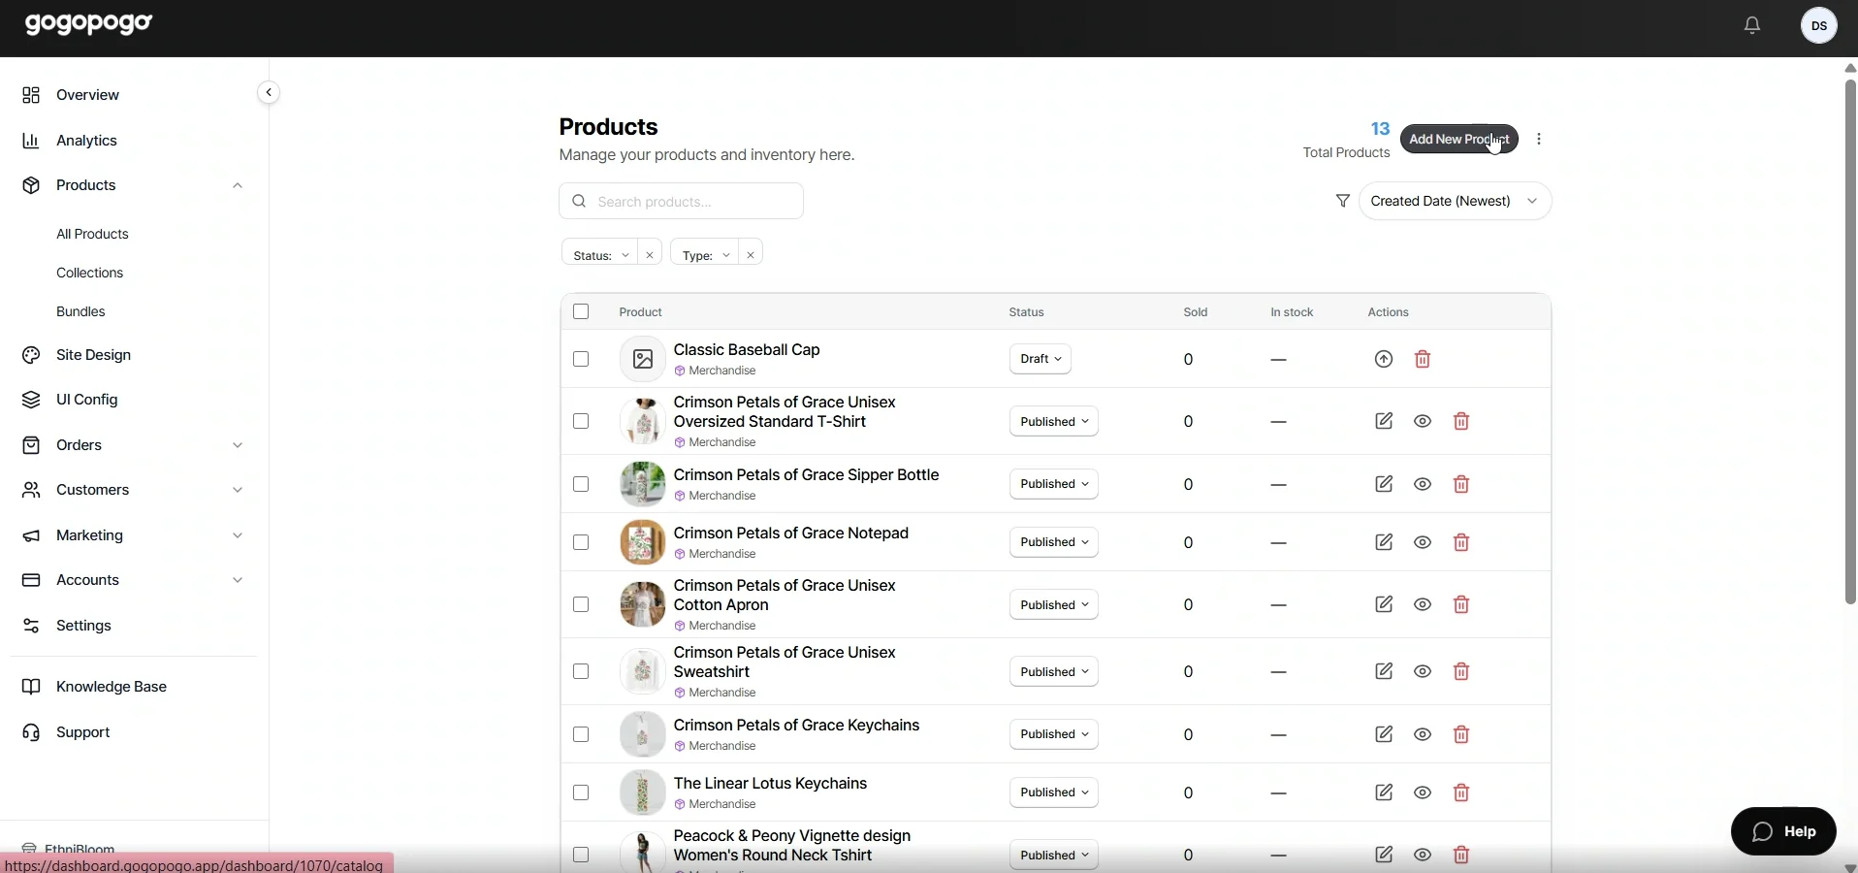Screen dimensions: 1858x873
Task: Open the Status filter dropdown
Action: (599, 254)
